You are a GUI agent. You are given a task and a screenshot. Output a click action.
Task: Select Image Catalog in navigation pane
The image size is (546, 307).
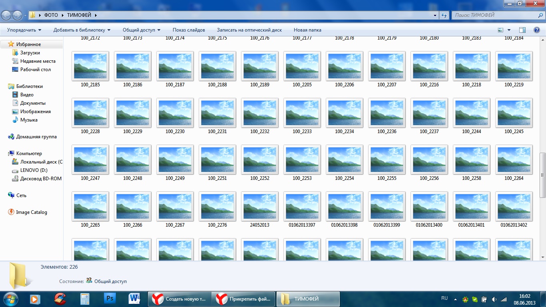(x=31, y=212)
